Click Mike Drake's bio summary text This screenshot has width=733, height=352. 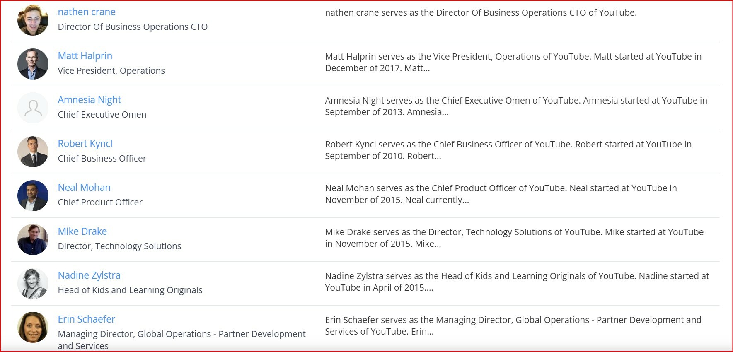pyautogui.click(x=514, y=238)
